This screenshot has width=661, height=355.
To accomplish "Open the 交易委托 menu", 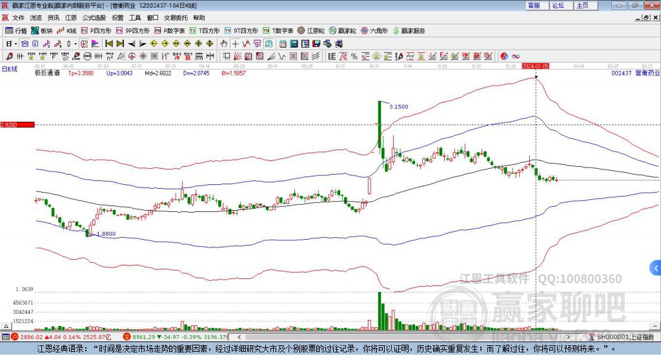I will point(176,17).
